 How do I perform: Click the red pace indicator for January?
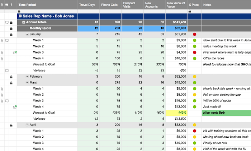(194, 35)
